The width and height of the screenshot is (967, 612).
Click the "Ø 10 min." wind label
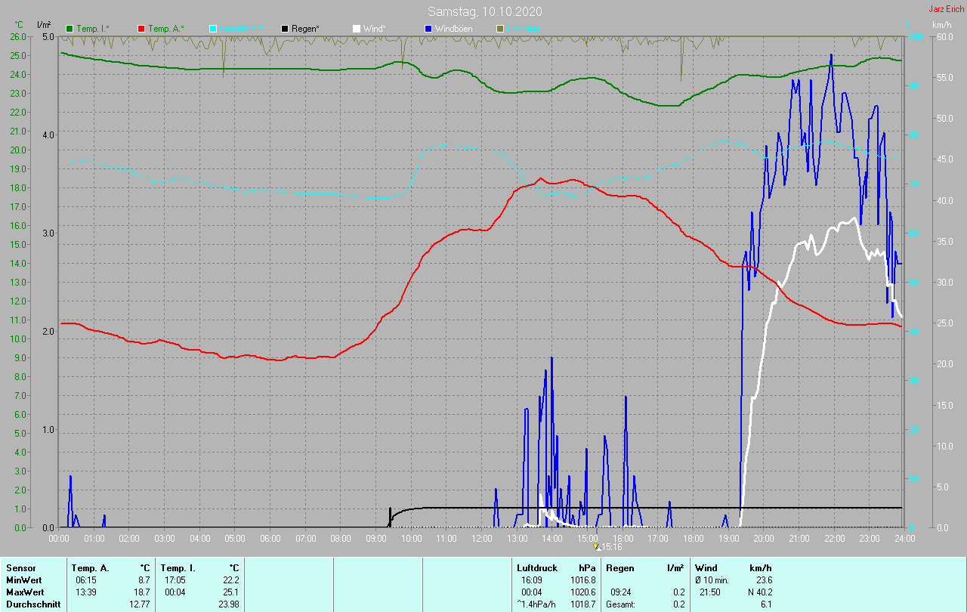pyautogui.click(x=712, y=580)
